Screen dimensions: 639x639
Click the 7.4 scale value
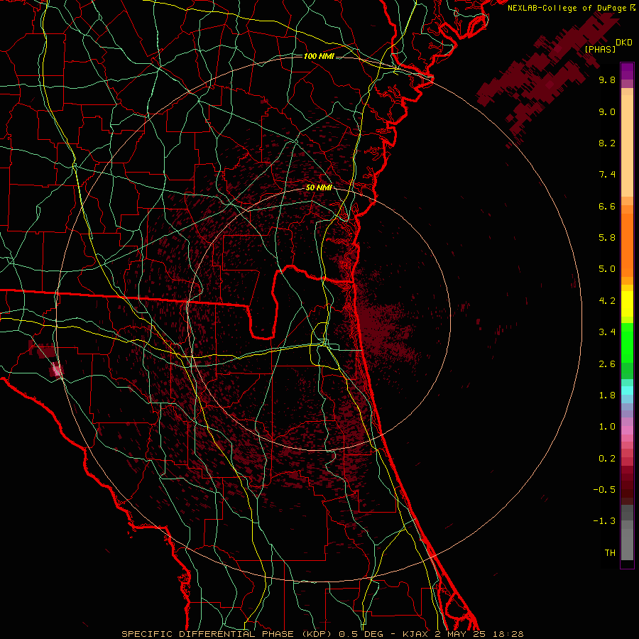(607, 175)
